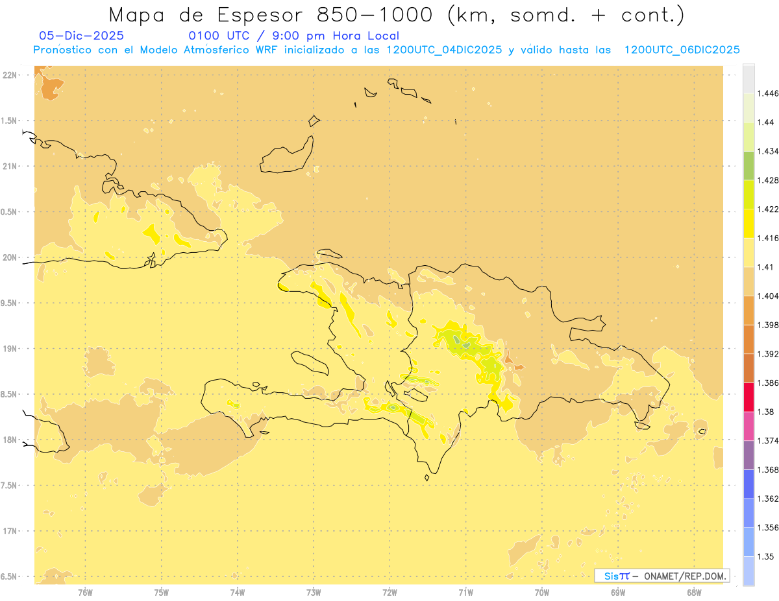Image resolution: width=779 pixels, height=601 pixels.
Task: Click the legend value 1.356
Action: pyautogui.click(x=768, y=528)
